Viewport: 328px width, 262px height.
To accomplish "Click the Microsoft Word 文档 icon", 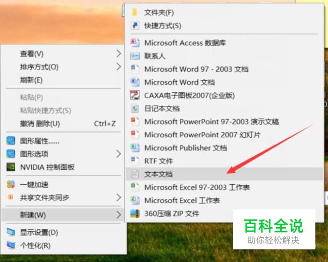I will click(x=135, y=82).
